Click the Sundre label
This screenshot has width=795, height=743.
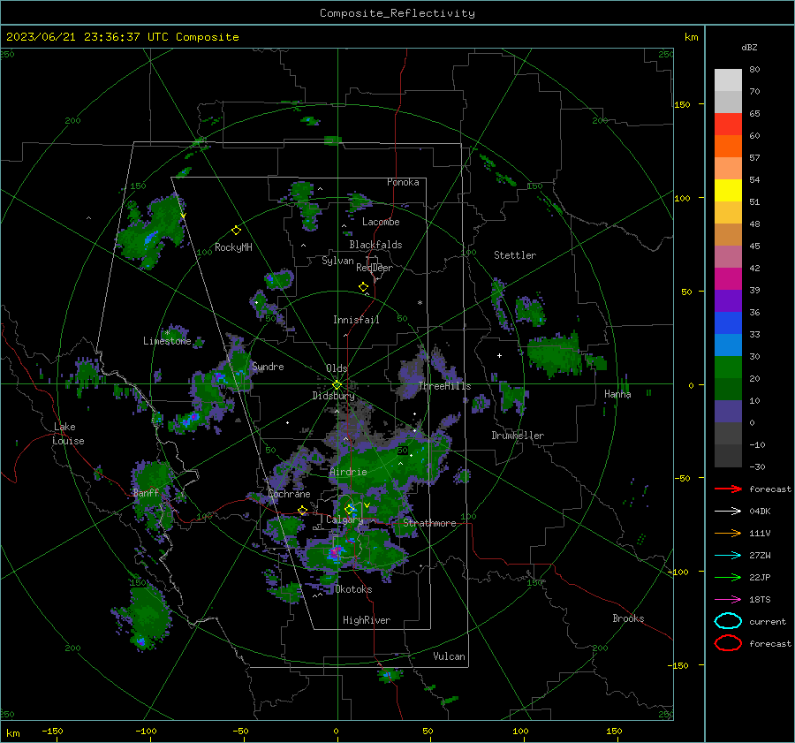pyautogui.click(x=268, y=367)
